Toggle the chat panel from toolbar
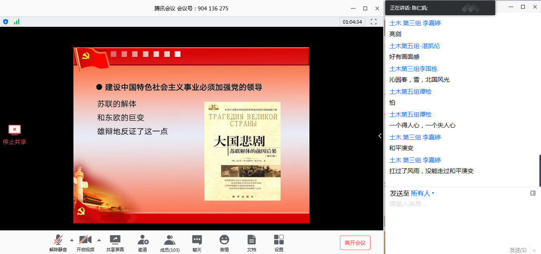 (197, 243)
